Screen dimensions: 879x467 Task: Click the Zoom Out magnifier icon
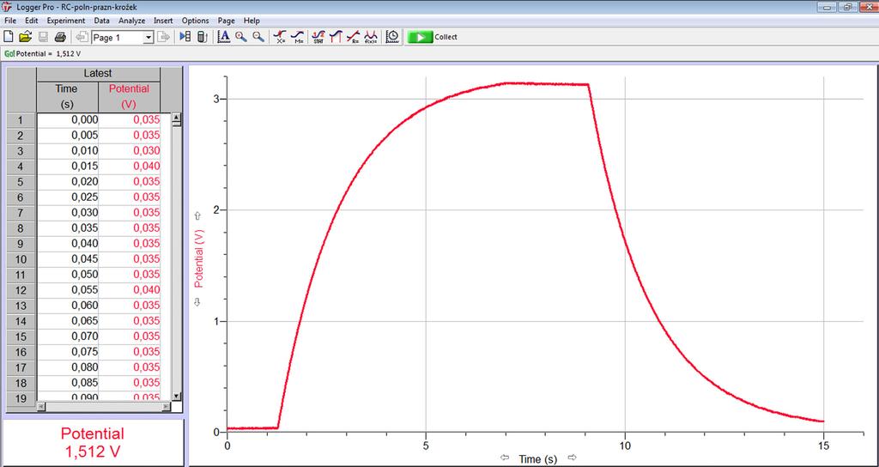tap(258, 37)
